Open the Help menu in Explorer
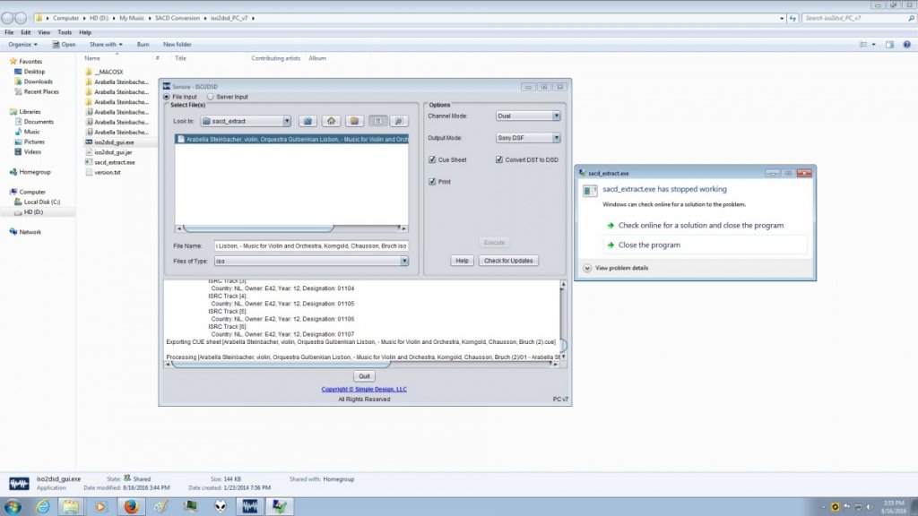Image resolution: width=918 pixels, height=516 pixels. [85, 33]
